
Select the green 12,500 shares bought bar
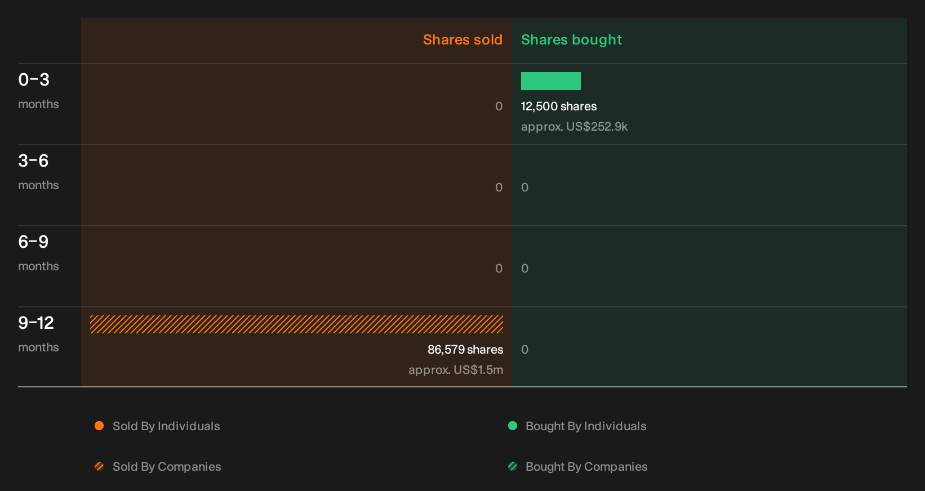551,81
